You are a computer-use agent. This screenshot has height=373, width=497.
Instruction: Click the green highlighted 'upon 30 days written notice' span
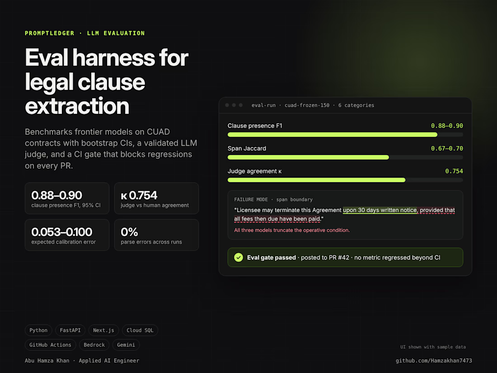click(380, 210)
